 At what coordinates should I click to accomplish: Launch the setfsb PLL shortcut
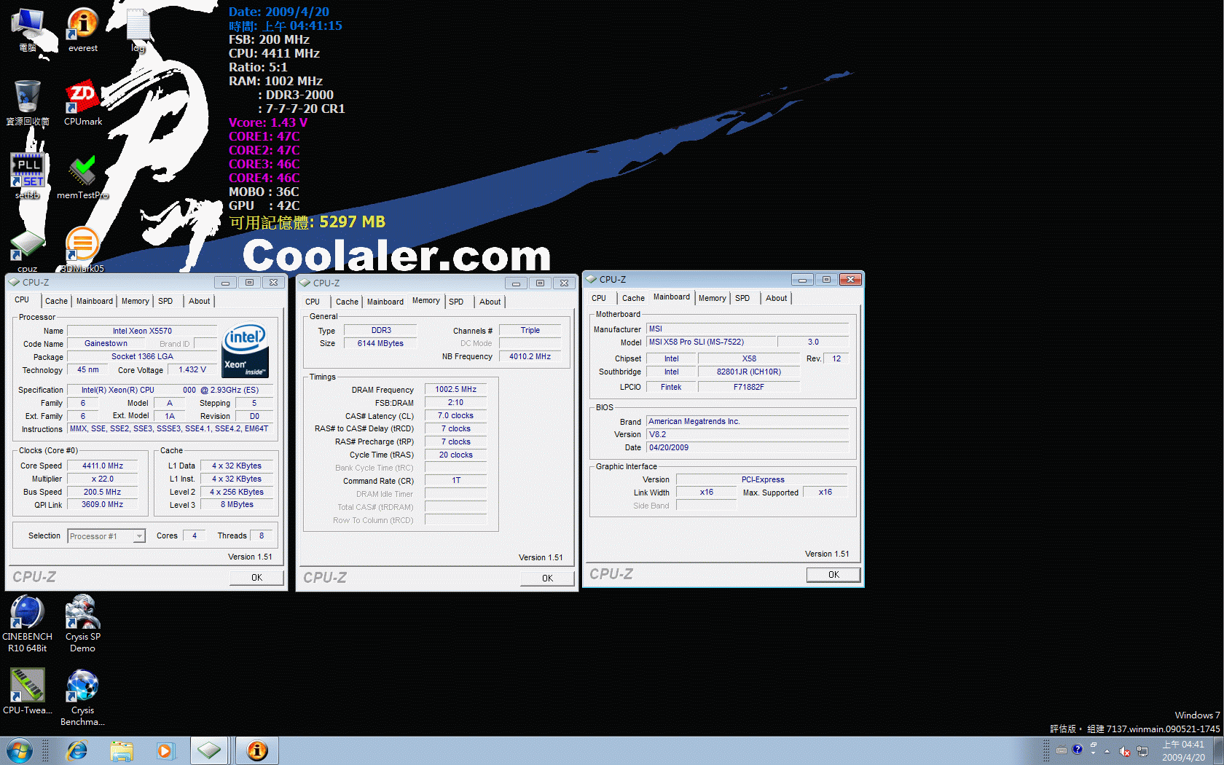coord(28,176)
